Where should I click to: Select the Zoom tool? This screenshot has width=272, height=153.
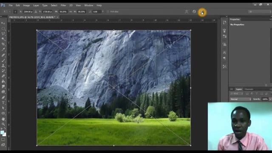click(x=3, y=124)
